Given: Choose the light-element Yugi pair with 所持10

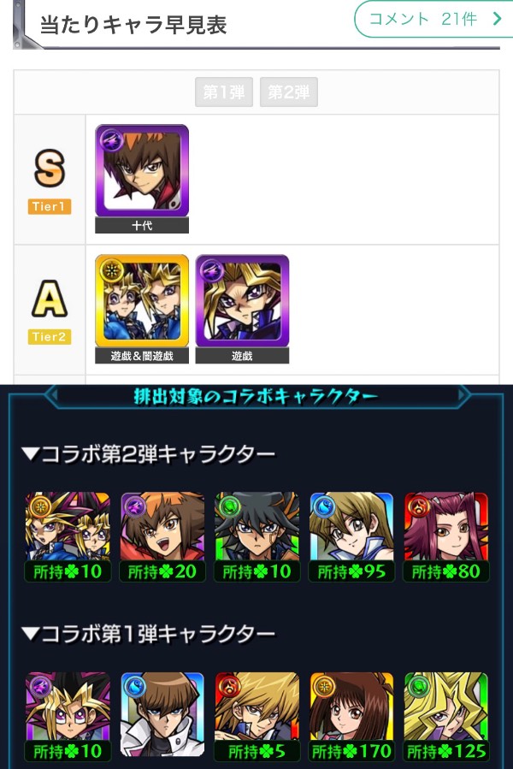Looking at the screenshot, I should 68,537.
